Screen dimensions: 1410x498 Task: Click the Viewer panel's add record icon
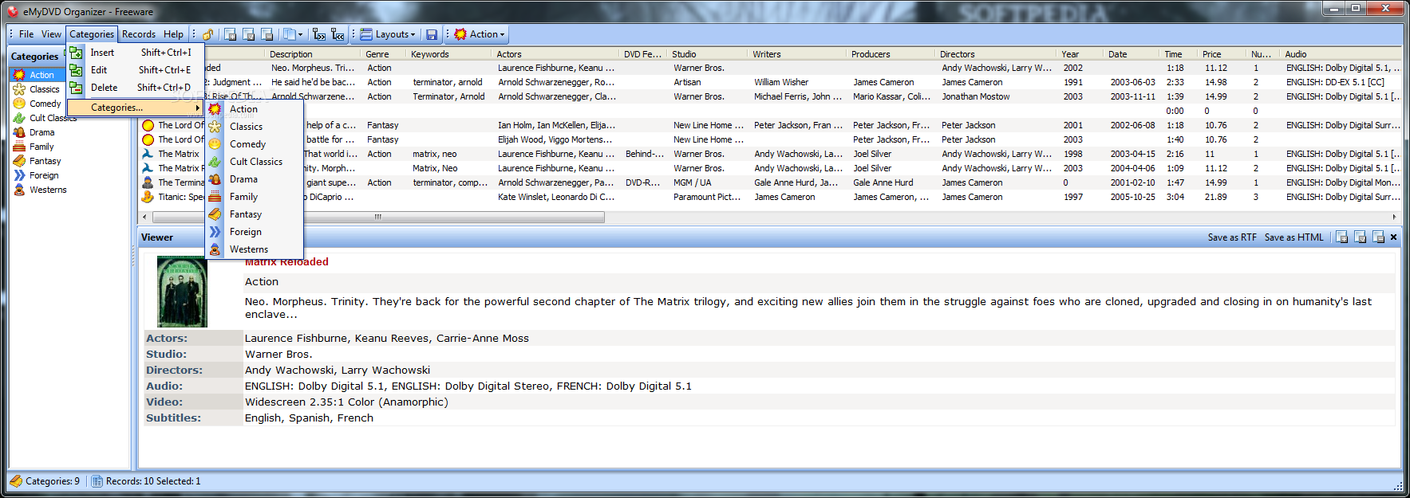tap(1342, 237)
